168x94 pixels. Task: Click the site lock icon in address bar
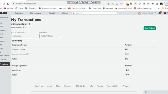[13, 4]
